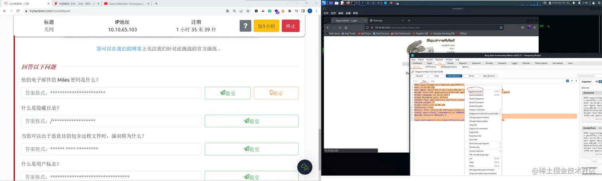Open the file manager from Kali panel
602x181 pixels.
coord(336,3)
